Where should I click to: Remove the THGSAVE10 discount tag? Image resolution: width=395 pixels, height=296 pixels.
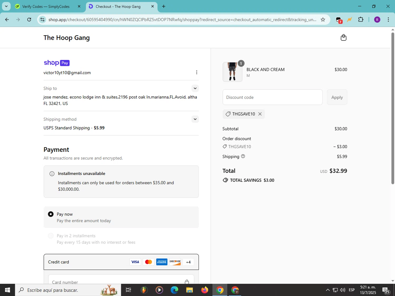point(260,114)
